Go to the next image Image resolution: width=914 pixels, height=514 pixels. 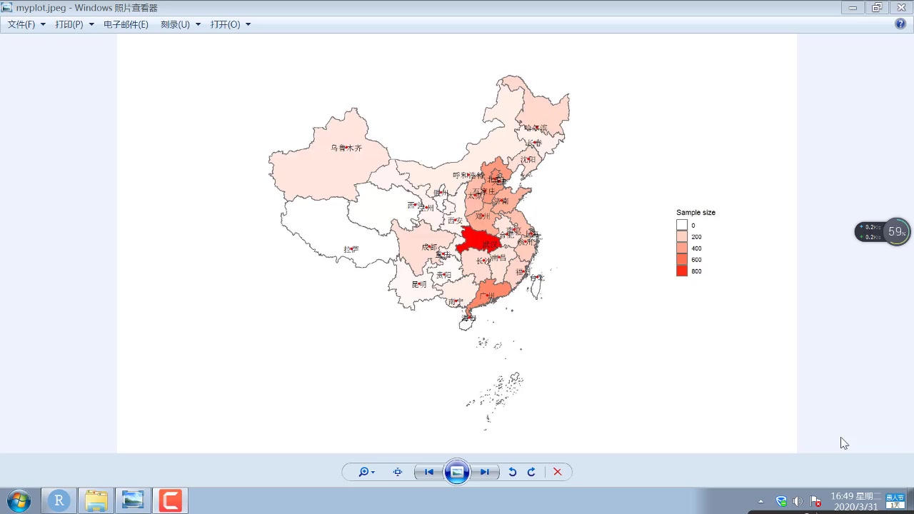[x=485, y=471]
